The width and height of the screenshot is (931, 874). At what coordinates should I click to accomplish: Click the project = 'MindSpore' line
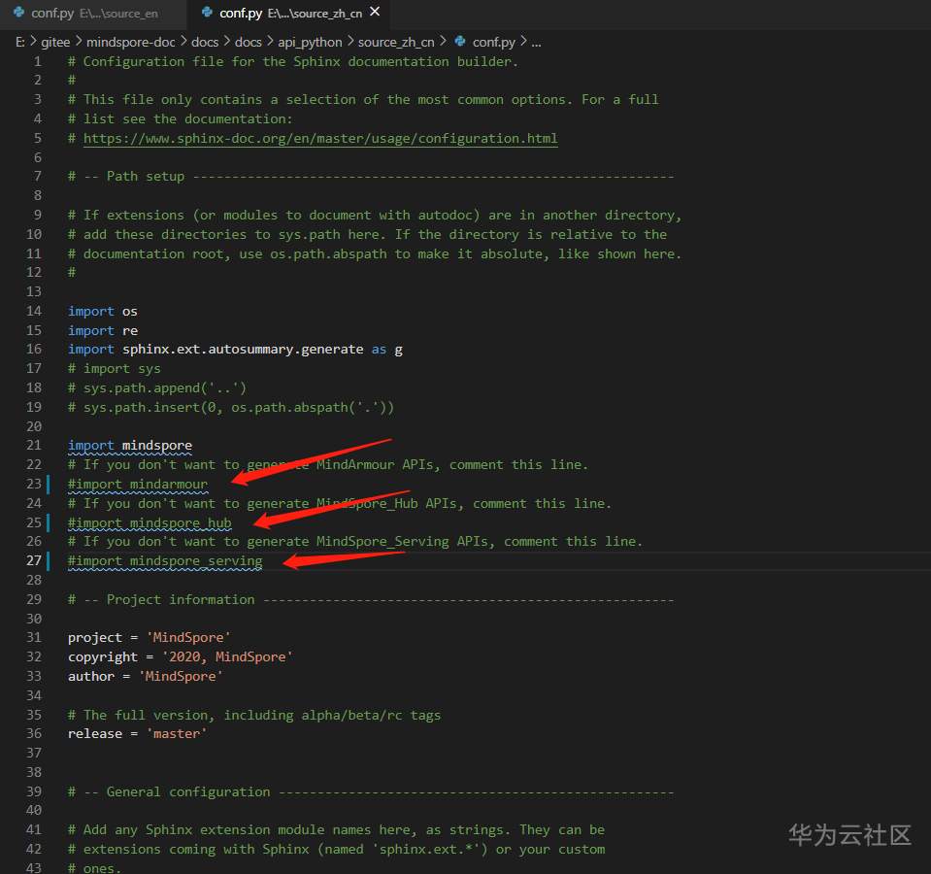pyautogui.click(x=150, y=638)
